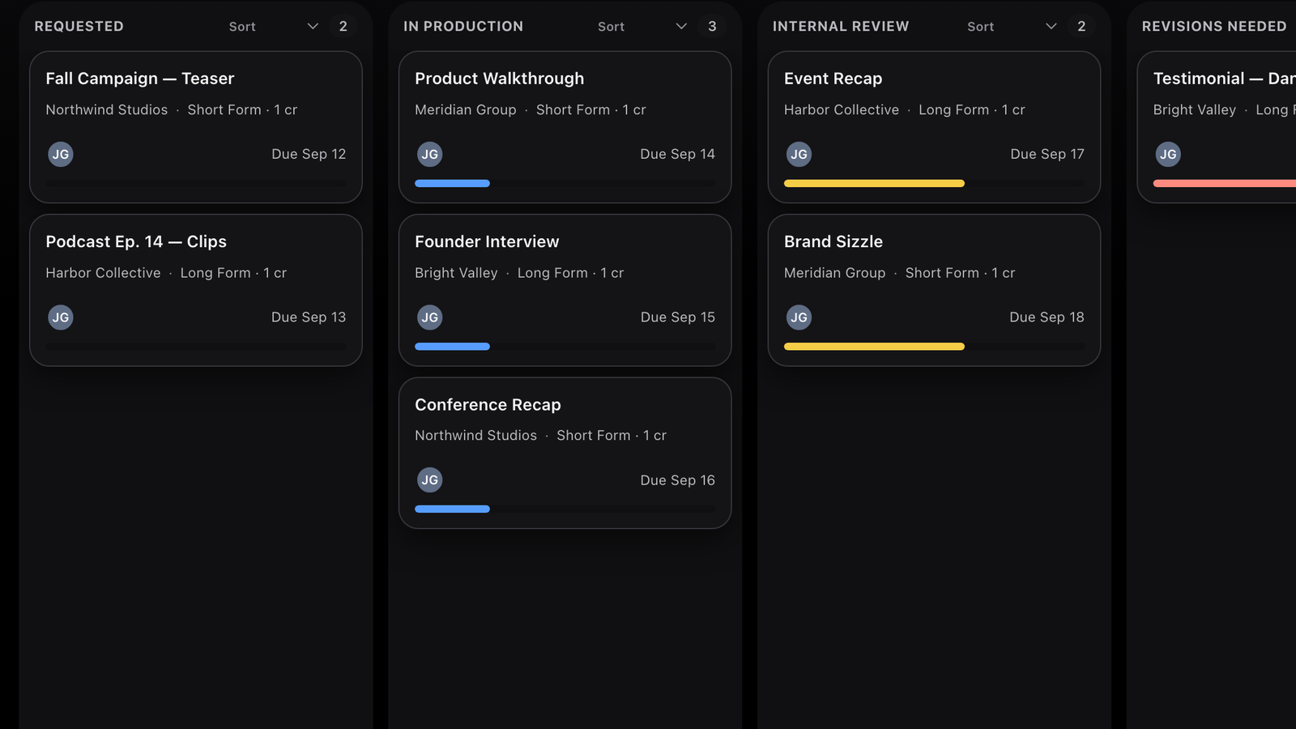This screenshot has height=729, width=1296.
Task: Click the yellow progress bar on Event Recap
Action: pos(874,184)
